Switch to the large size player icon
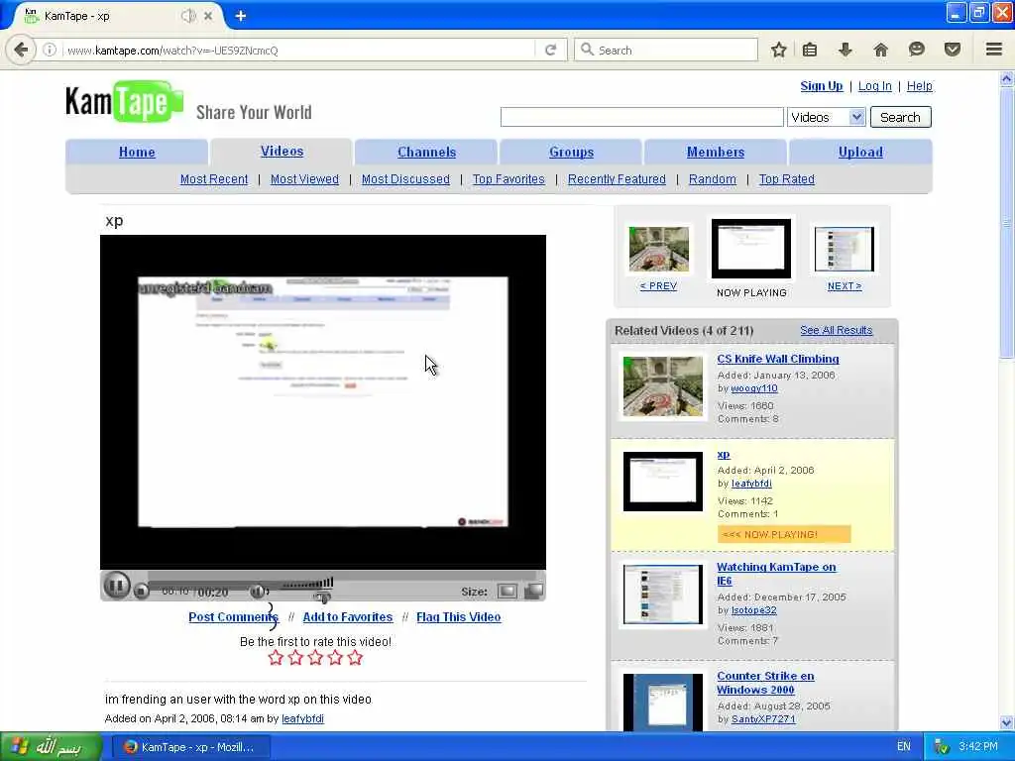 533,591
